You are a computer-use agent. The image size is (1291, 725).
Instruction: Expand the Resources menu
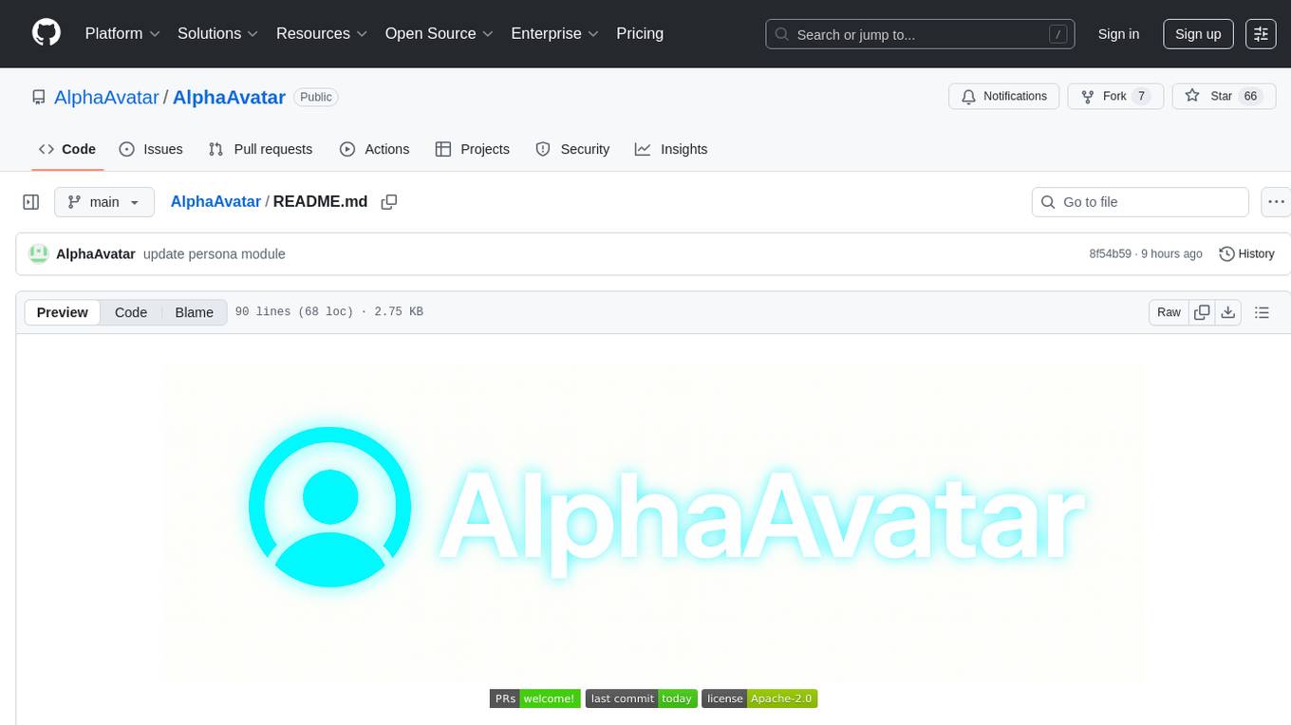coord(321,33)
